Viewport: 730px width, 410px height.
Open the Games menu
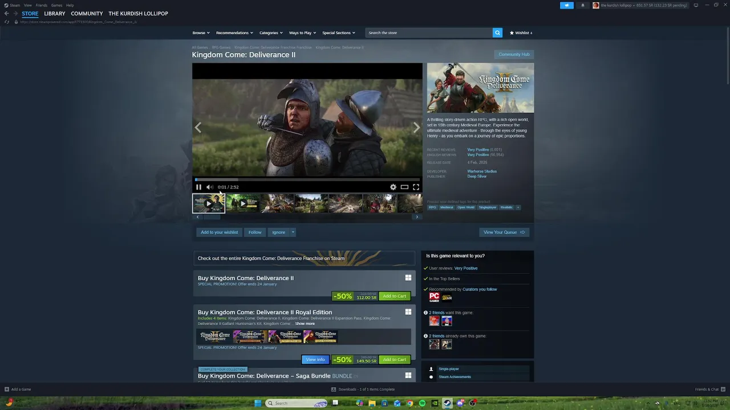57,5
